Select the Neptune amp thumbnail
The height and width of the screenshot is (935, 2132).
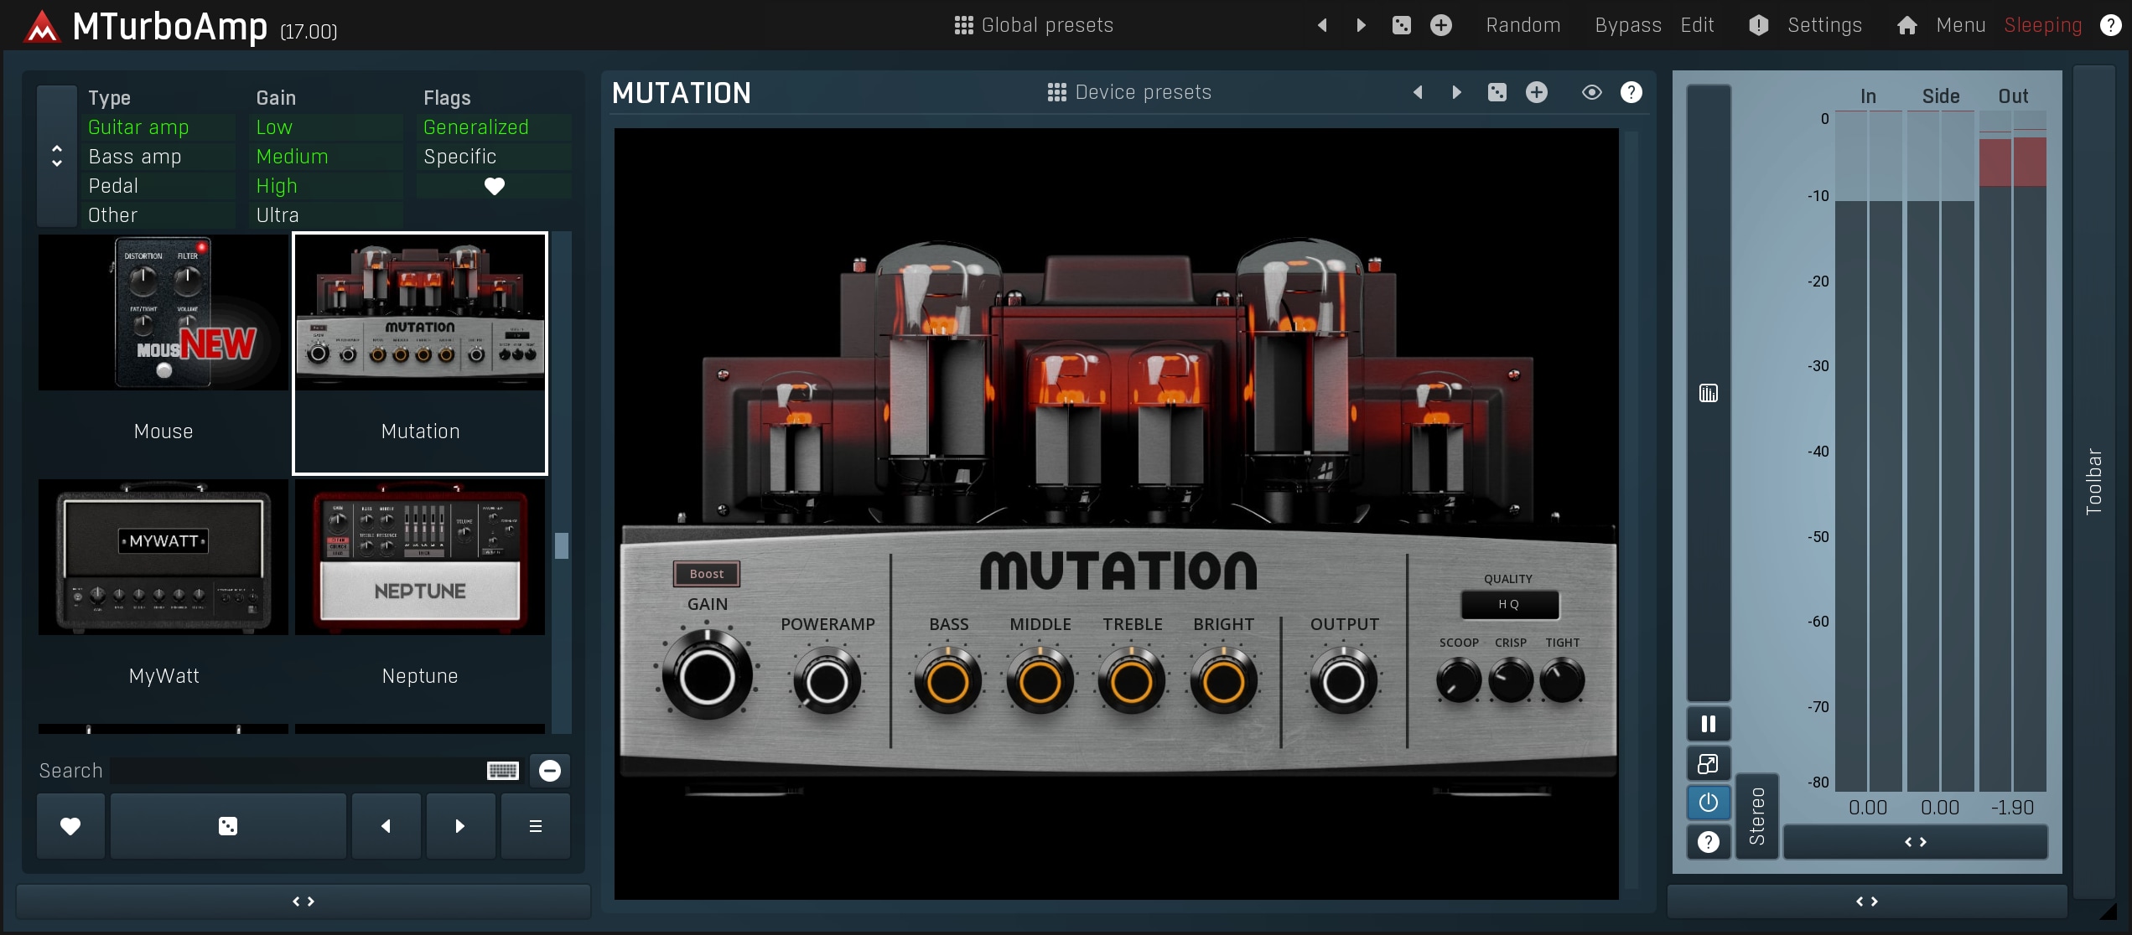420,557
